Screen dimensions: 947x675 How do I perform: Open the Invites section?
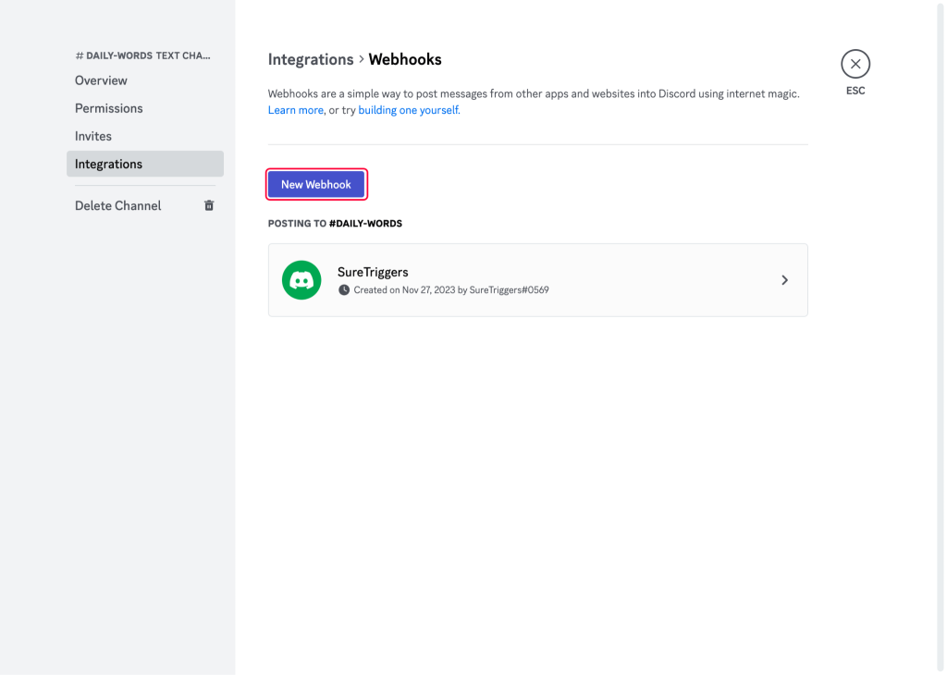click(x=92, y=136)
